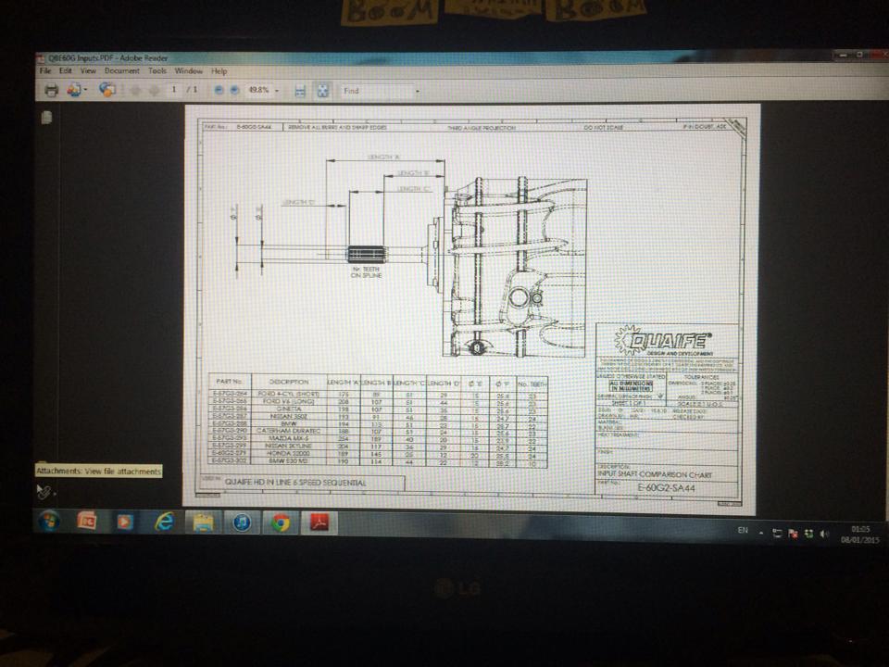Click the 'Nr. TEETH ON SPLINE' label
Viewport: 889px width, 667px height.
tap(367, 272)
